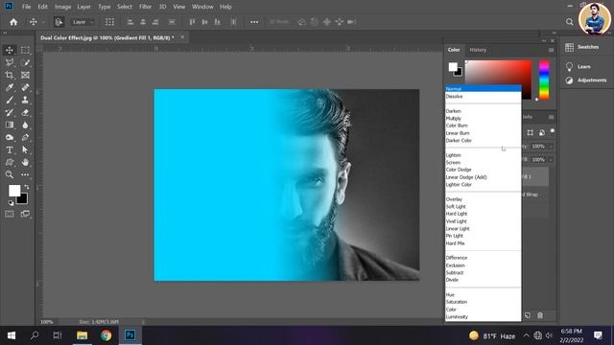Image resolution: width=614 pixels, height=345 pixels.
Task: Select the Move tool in the toolbox
Action: pos(10,50)
